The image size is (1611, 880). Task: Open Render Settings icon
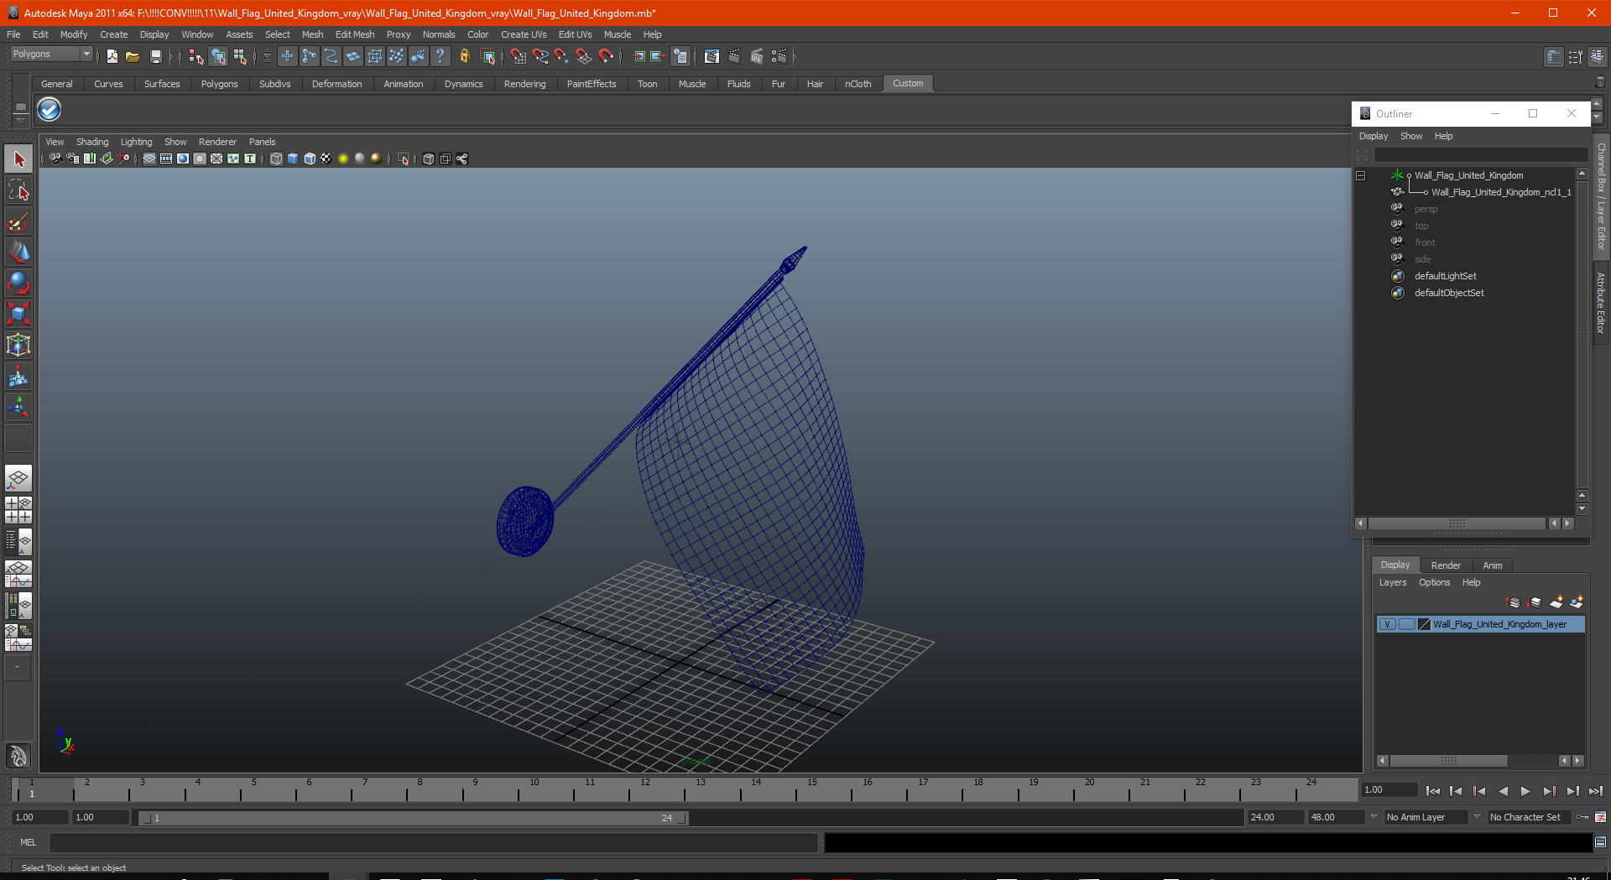779,56
